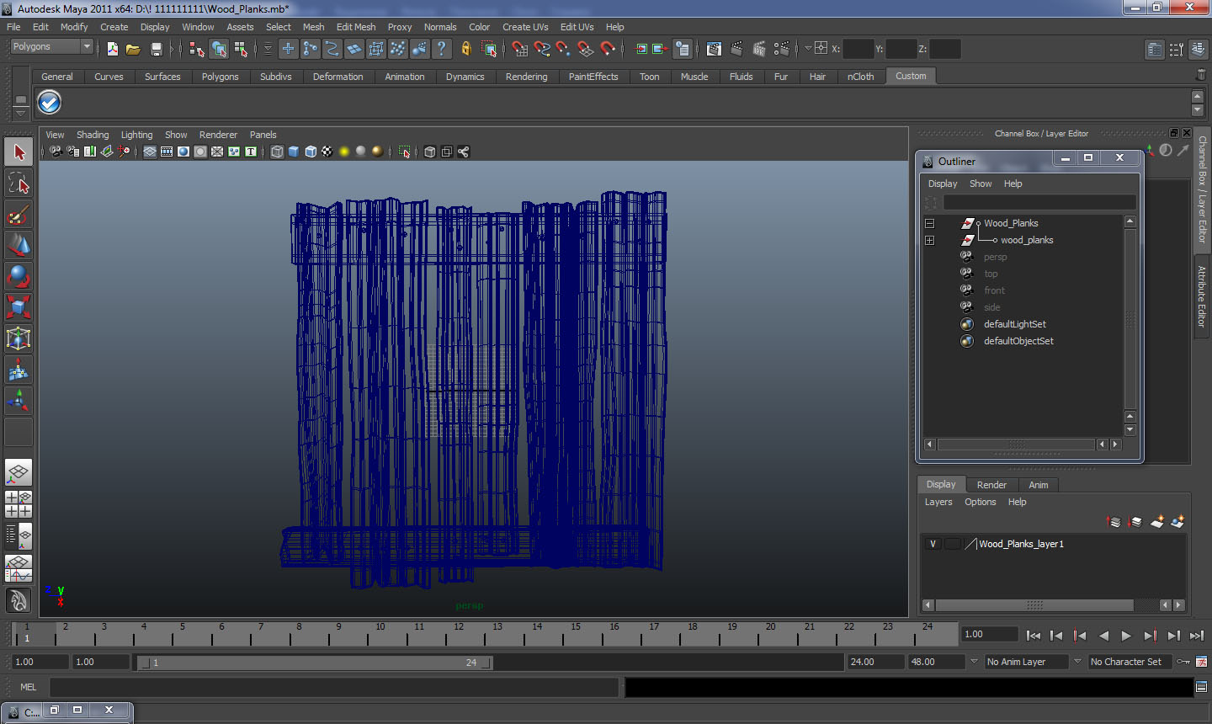
Task: Open viewport Shading menu
Action: [93, 135]
